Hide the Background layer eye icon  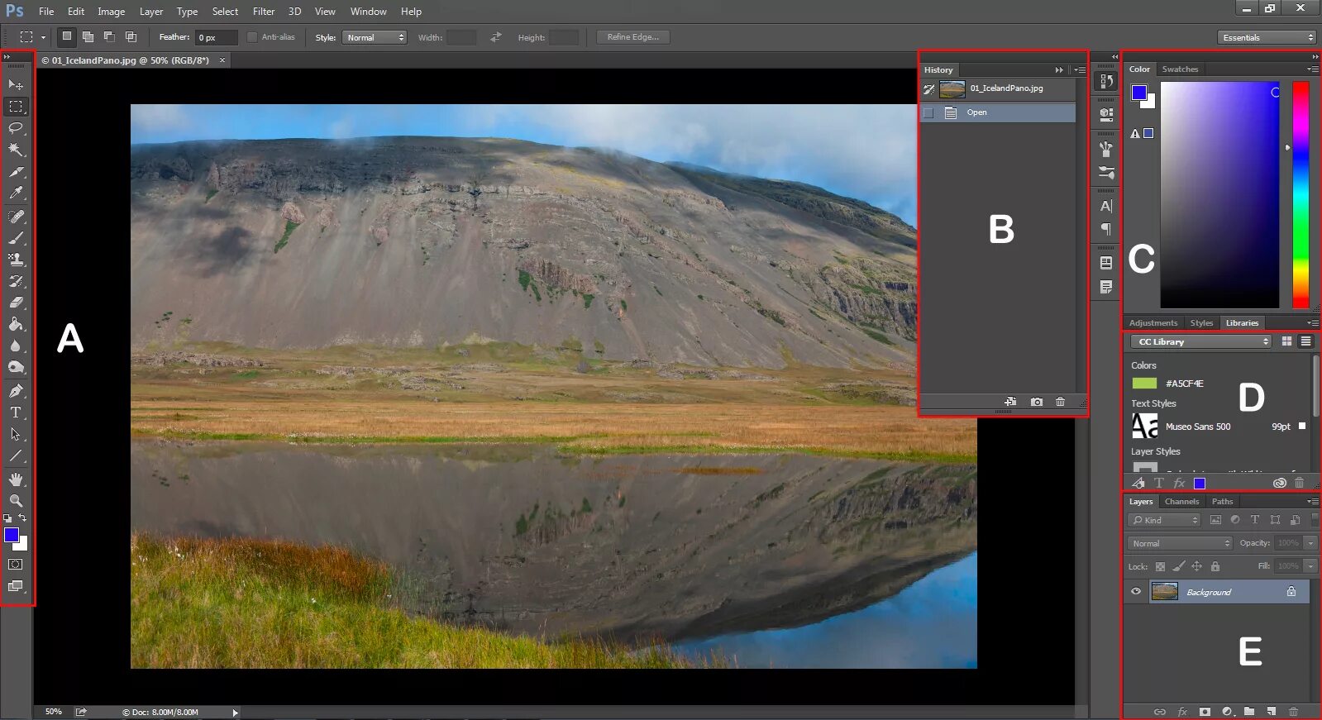pos(1136,591)
